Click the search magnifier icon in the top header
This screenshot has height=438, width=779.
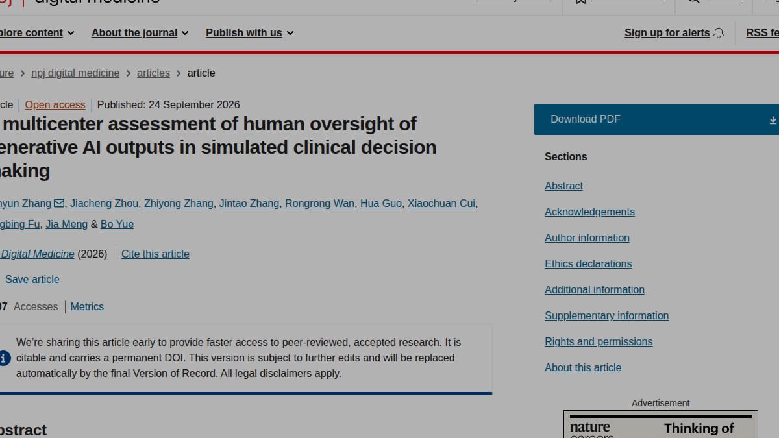[x=693, y=1]
